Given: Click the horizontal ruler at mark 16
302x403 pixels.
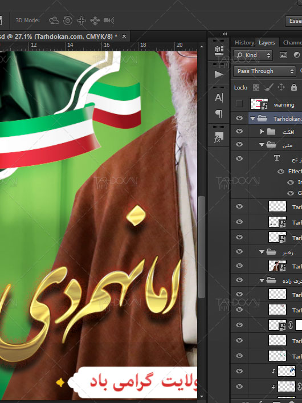Looking at the screenshot, I should [x=107, y=45].
